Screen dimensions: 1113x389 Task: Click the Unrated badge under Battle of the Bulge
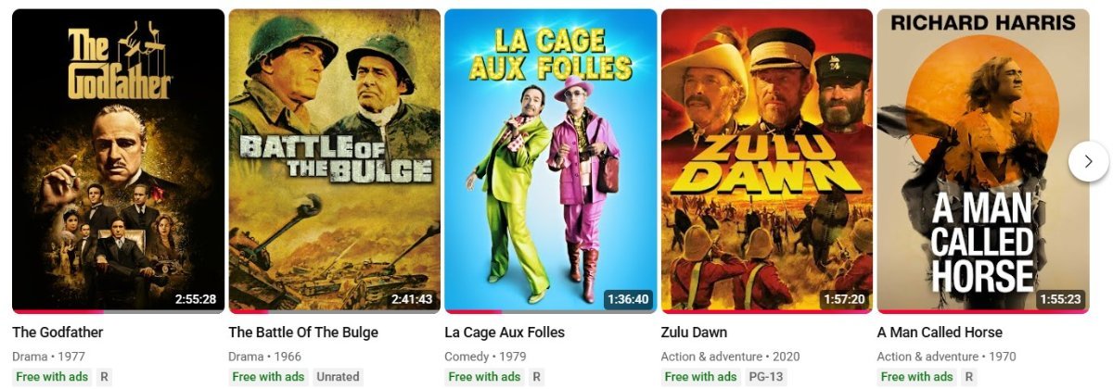coord(338,377)
